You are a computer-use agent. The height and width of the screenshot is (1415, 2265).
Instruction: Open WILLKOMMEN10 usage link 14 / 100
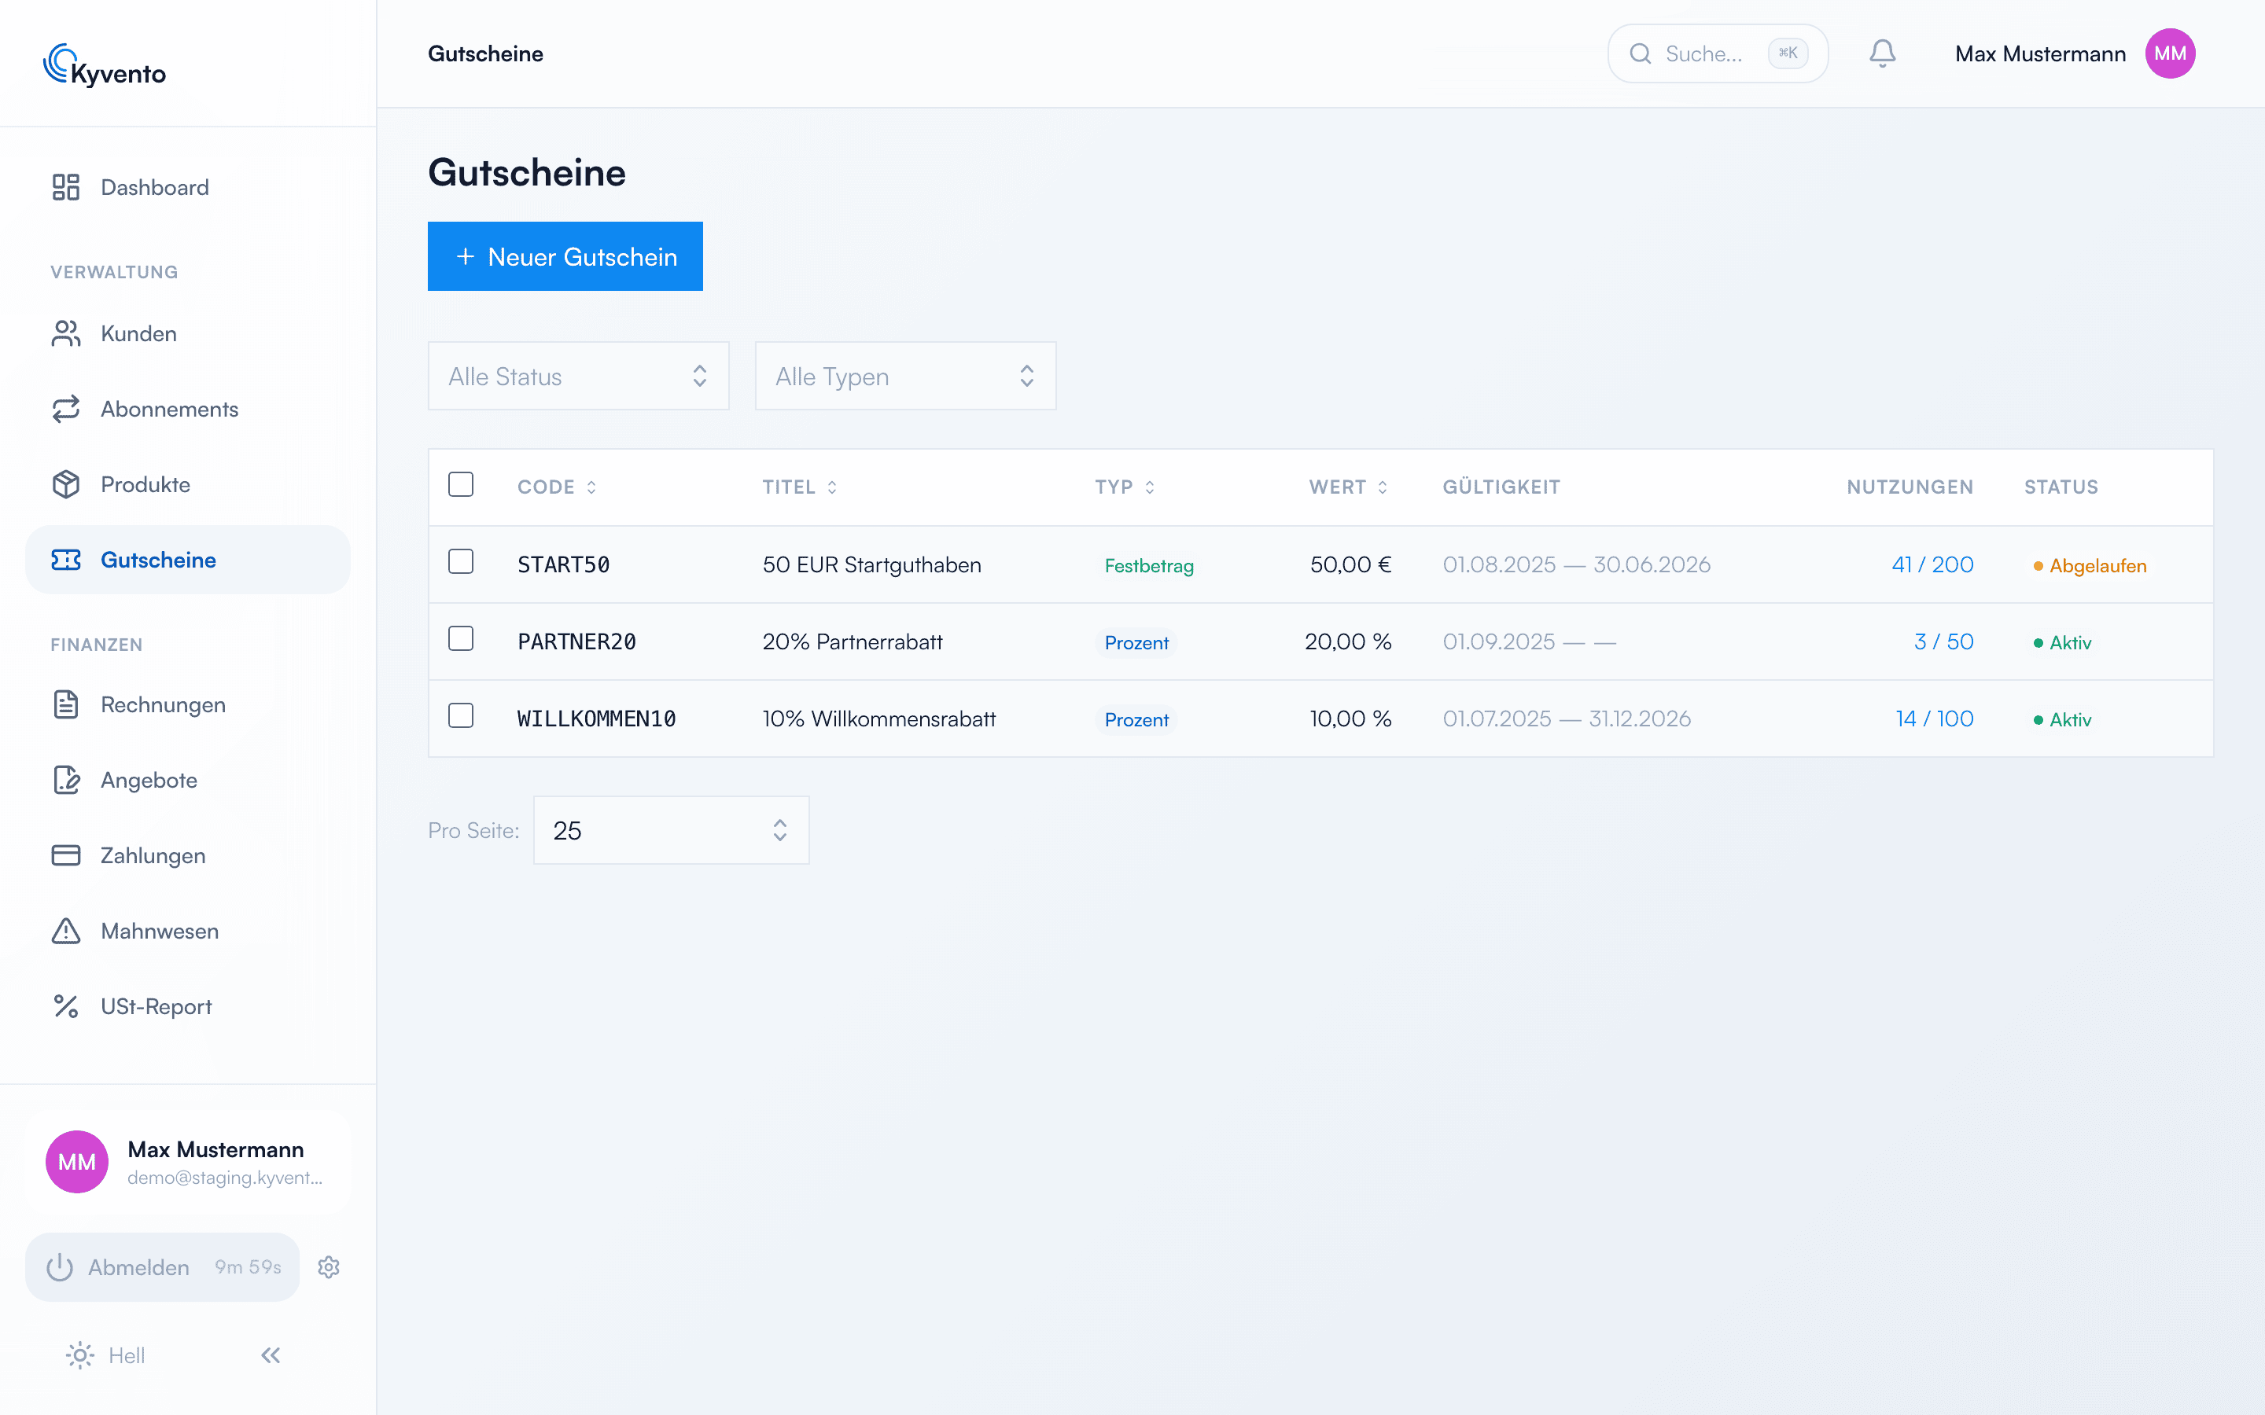pyautogui.click(x=1934, y=719)
